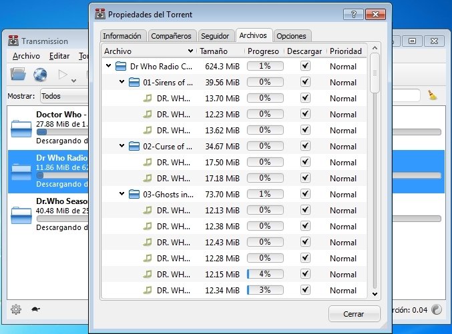Click music note icon of 12.15 MiB file
Viewport: 452px width, 334px height.
[x=148, y=274]
